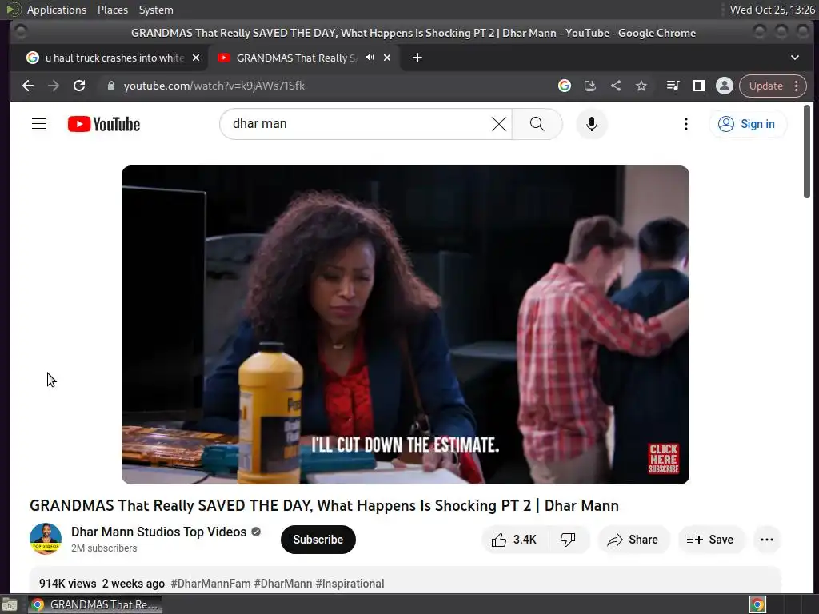Open a new tab with plus
This screenshot has height=614, width=819.
click(x=417, y=58)
